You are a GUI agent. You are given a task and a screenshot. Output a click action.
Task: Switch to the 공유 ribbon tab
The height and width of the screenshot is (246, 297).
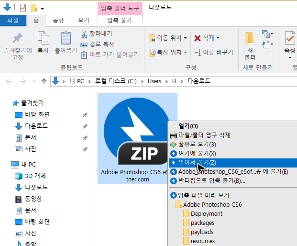tap(58, 20)
